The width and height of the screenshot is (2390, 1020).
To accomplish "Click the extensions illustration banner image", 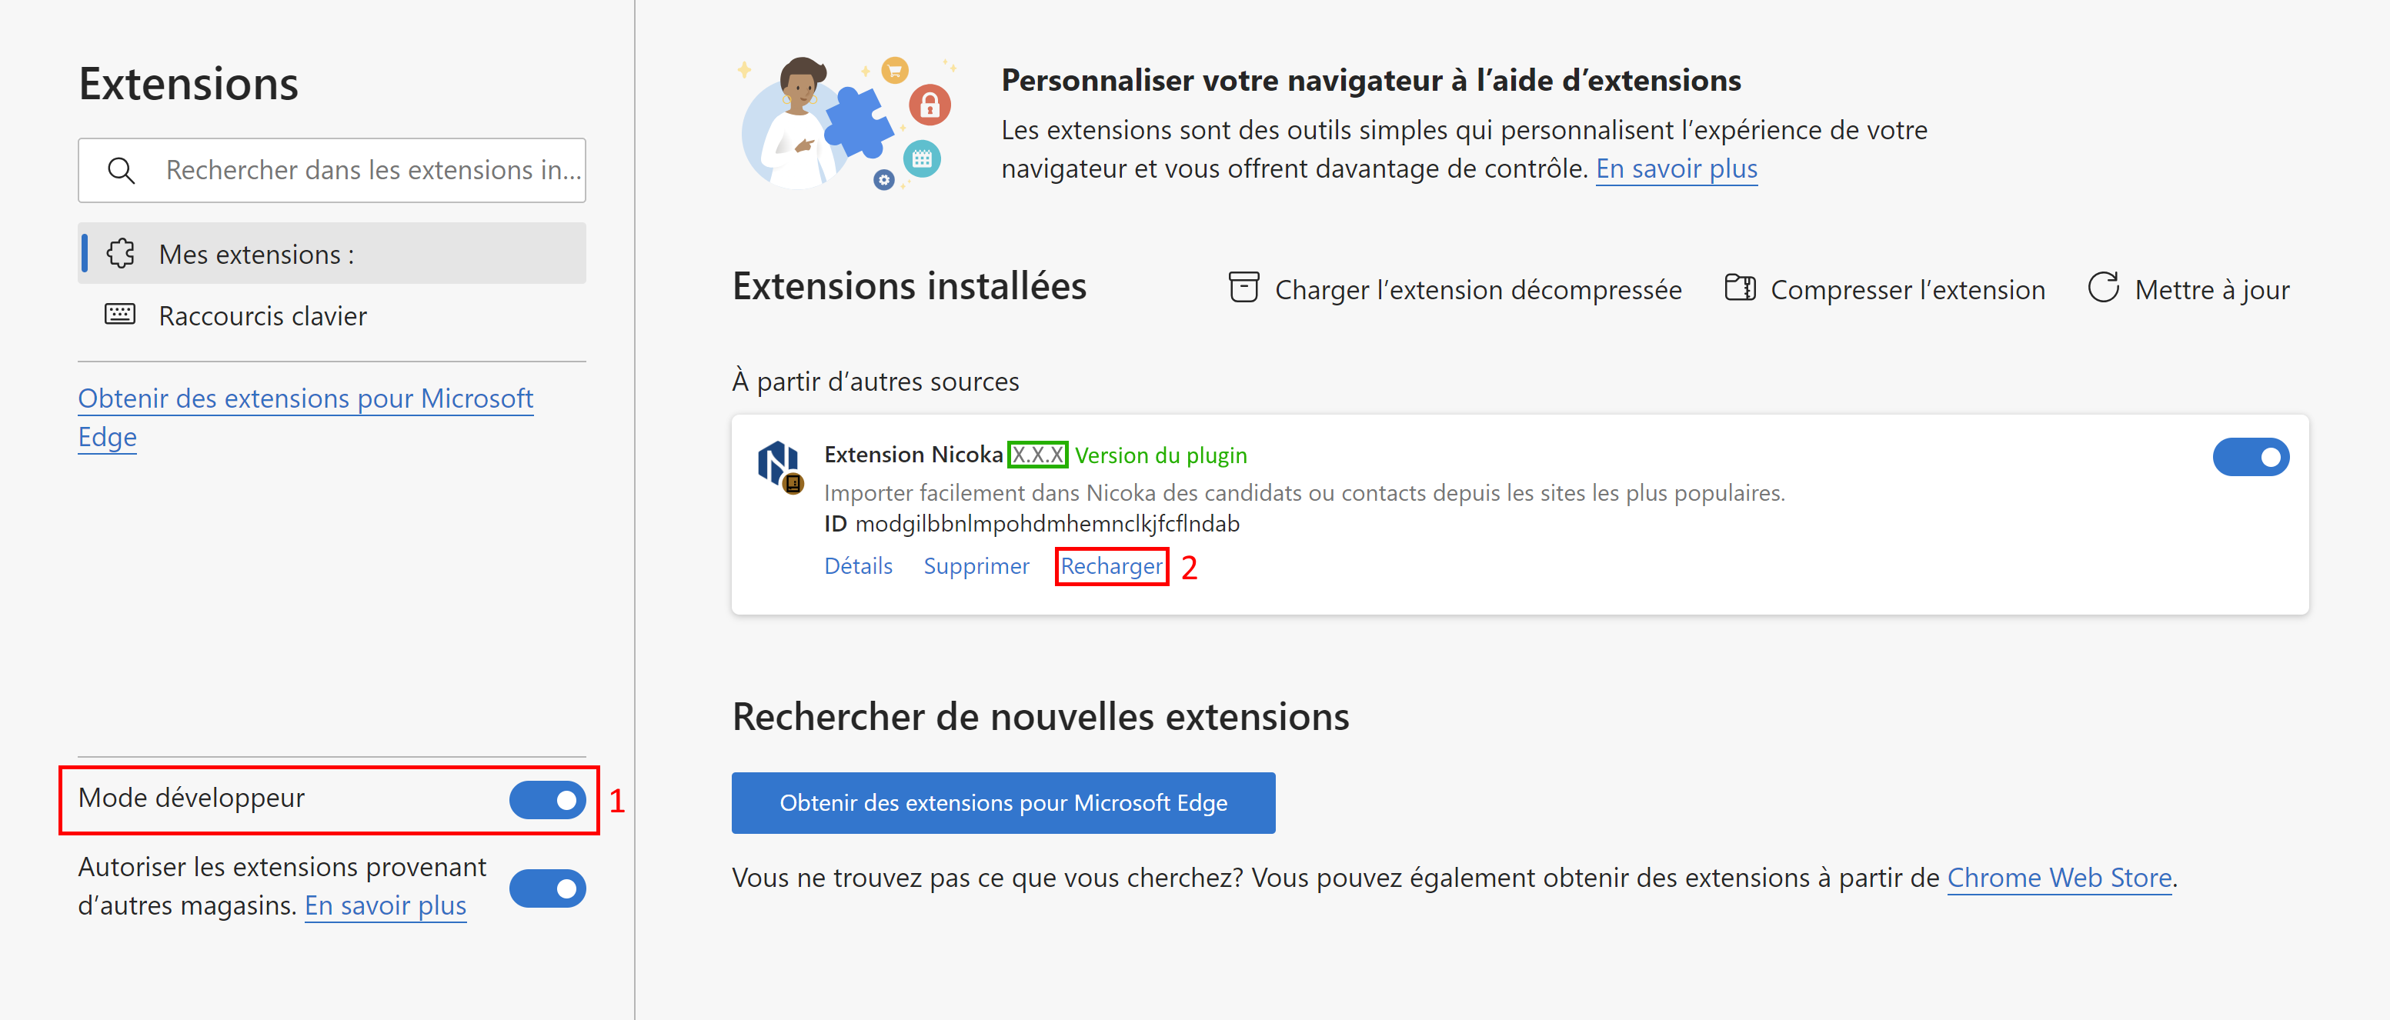I will coord(846,122).
